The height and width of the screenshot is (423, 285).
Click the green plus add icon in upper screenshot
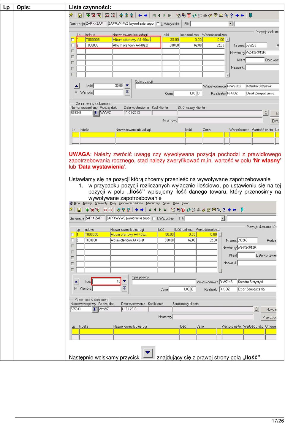pyautogui.click(x=88, y=15)
